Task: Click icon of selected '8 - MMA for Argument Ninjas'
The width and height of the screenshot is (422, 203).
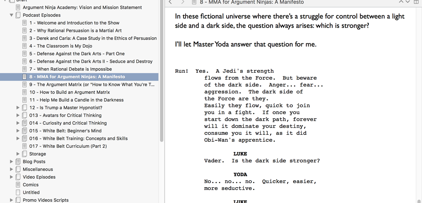Action: coord(25,77)
